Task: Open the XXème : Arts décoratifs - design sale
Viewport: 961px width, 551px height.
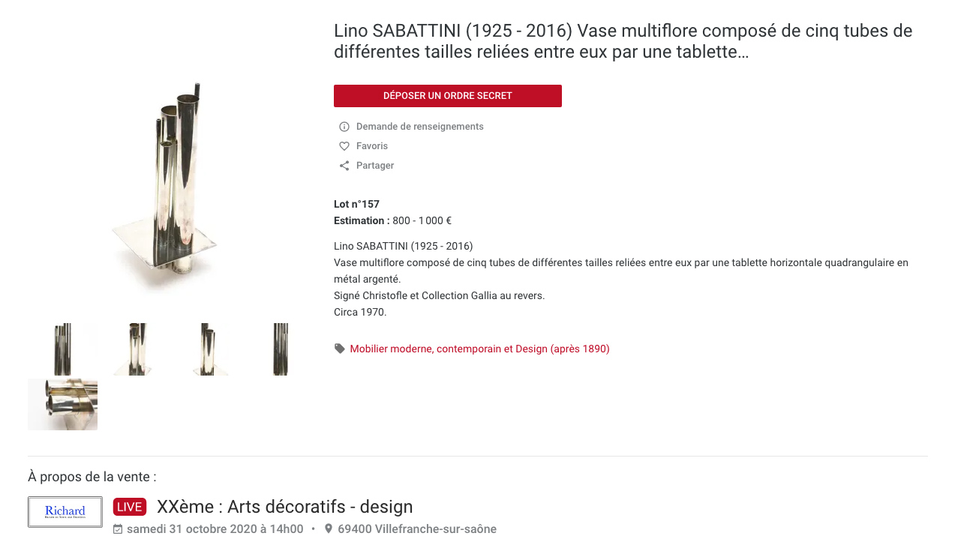Action: pyautogui.click(x=284, y=507)
